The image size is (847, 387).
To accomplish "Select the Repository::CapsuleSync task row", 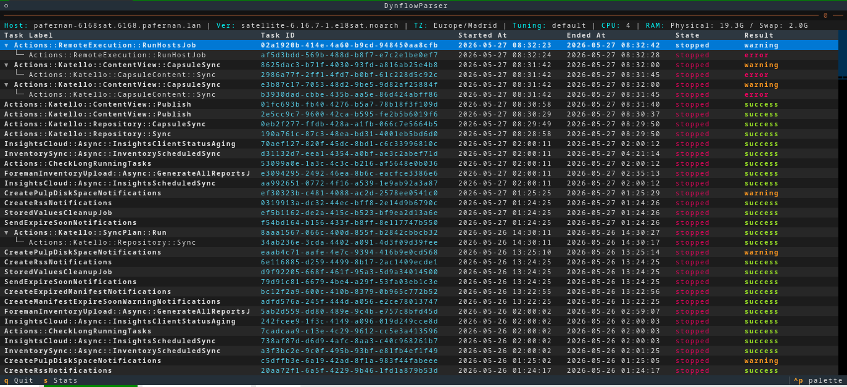I will pos(419,124).
